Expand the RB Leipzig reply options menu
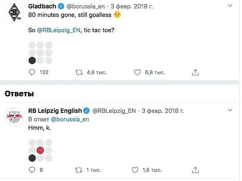The width and height of the screenshot is (242, 181). pyautogui.click(x=231, y=110)
